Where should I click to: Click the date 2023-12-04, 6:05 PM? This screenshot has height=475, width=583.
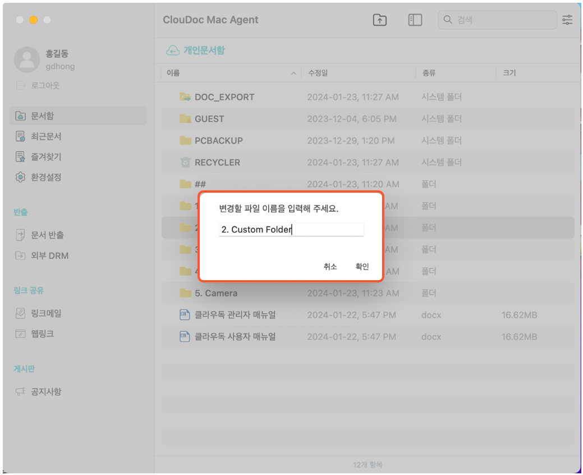[x=352, y=119]
